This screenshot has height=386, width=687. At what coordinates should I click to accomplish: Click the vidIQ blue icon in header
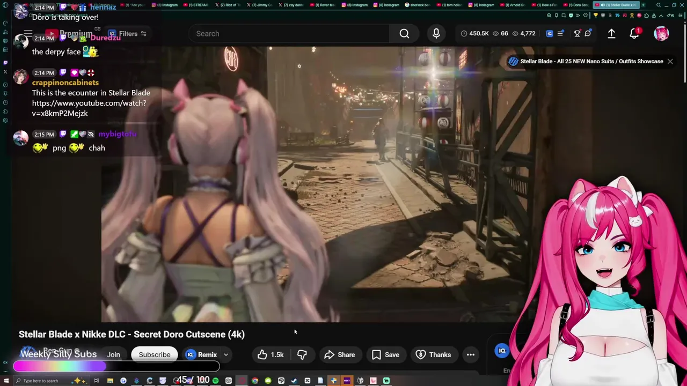point(549,34)
